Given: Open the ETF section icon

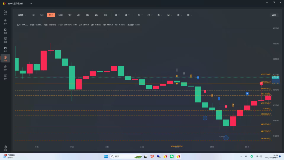Looking at the screenshot, I should pyautogui.click(x=5, y=76).
